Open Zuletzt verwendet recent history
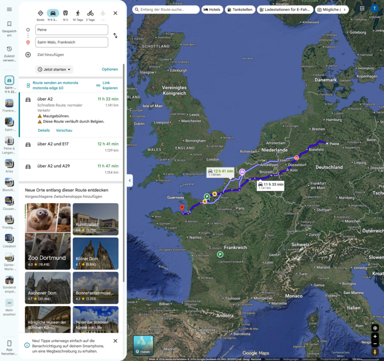384x361 pixels. 9,54
